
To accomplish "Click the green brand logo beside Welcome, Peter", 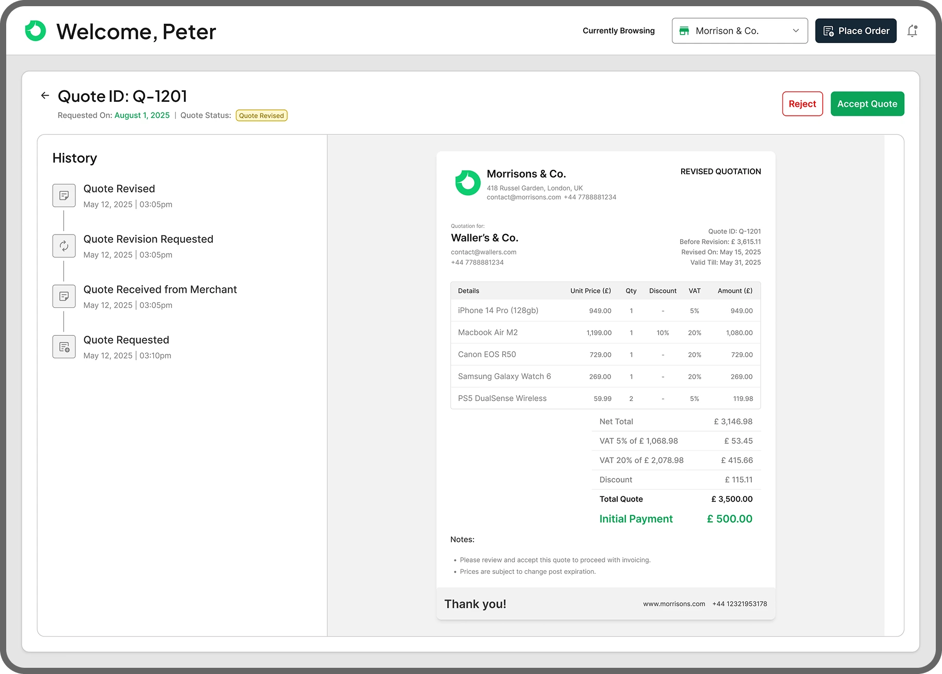I will click(34, 31).
